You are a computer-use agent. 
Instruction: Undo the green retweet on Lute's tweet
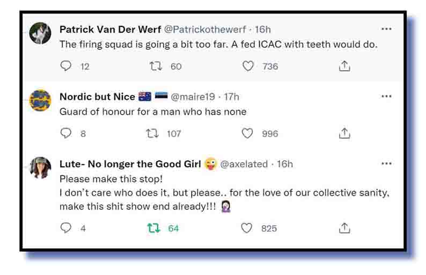pyautogui.click(x=154, y=228)
